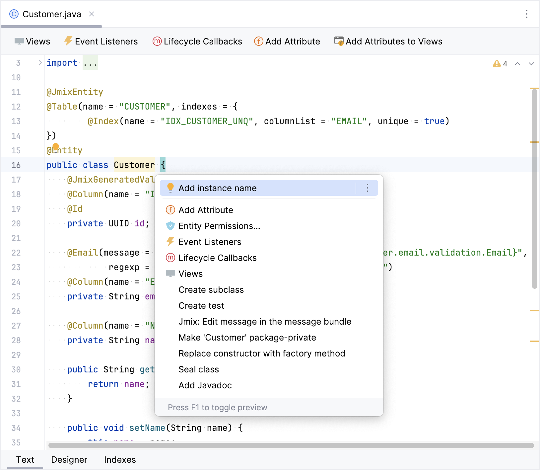This screenshot has width=540, height=470.
Task: Switch to the Designer tab
Action: (x=69, y=460)
